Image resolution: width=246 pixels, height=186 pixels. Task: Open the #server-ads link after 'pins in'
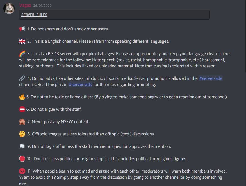(80, 85)
